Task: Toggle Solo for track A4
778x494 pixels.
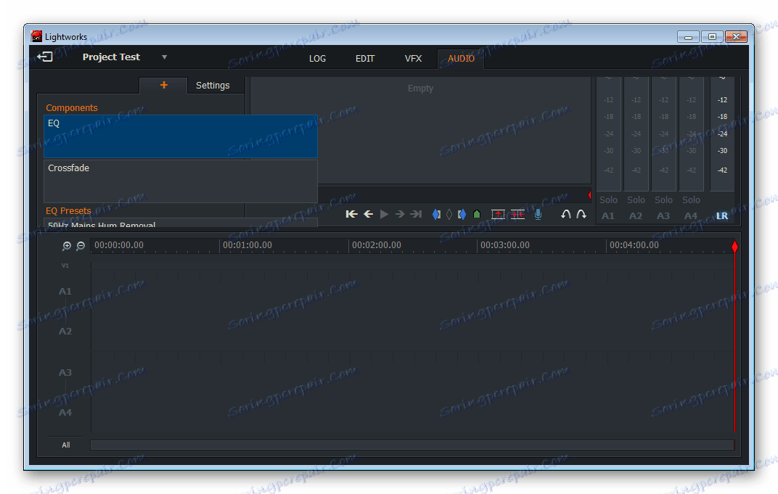Action: [x=691, y=200]
